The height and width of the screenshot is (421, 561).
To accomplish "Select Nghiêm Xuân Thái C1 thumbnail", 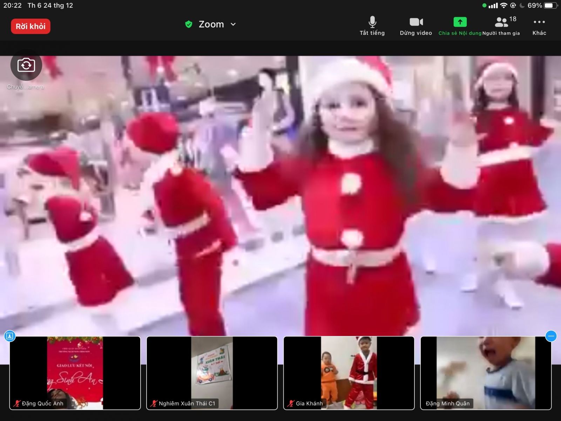I will coord(212,373).
